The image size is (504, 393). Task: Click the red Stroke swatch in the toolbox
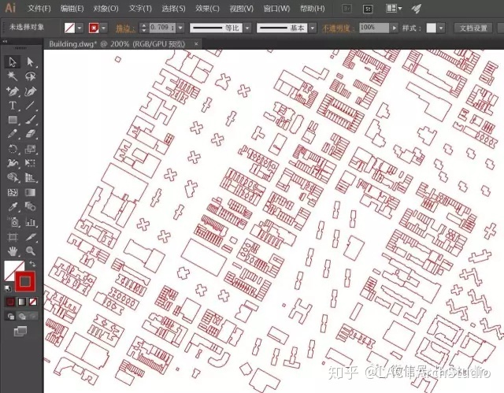click(x=25, y=282)
